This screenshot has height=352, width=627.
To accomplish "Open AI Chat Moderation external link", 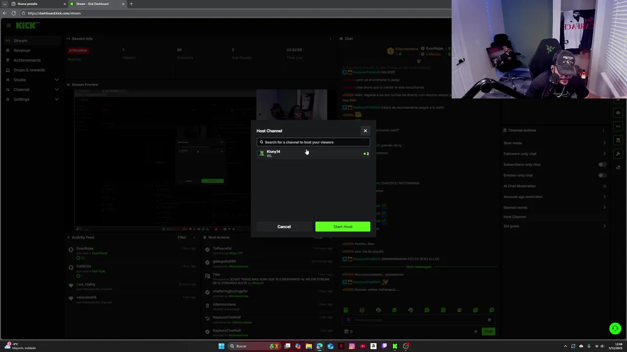I will (x=604, y=186).
